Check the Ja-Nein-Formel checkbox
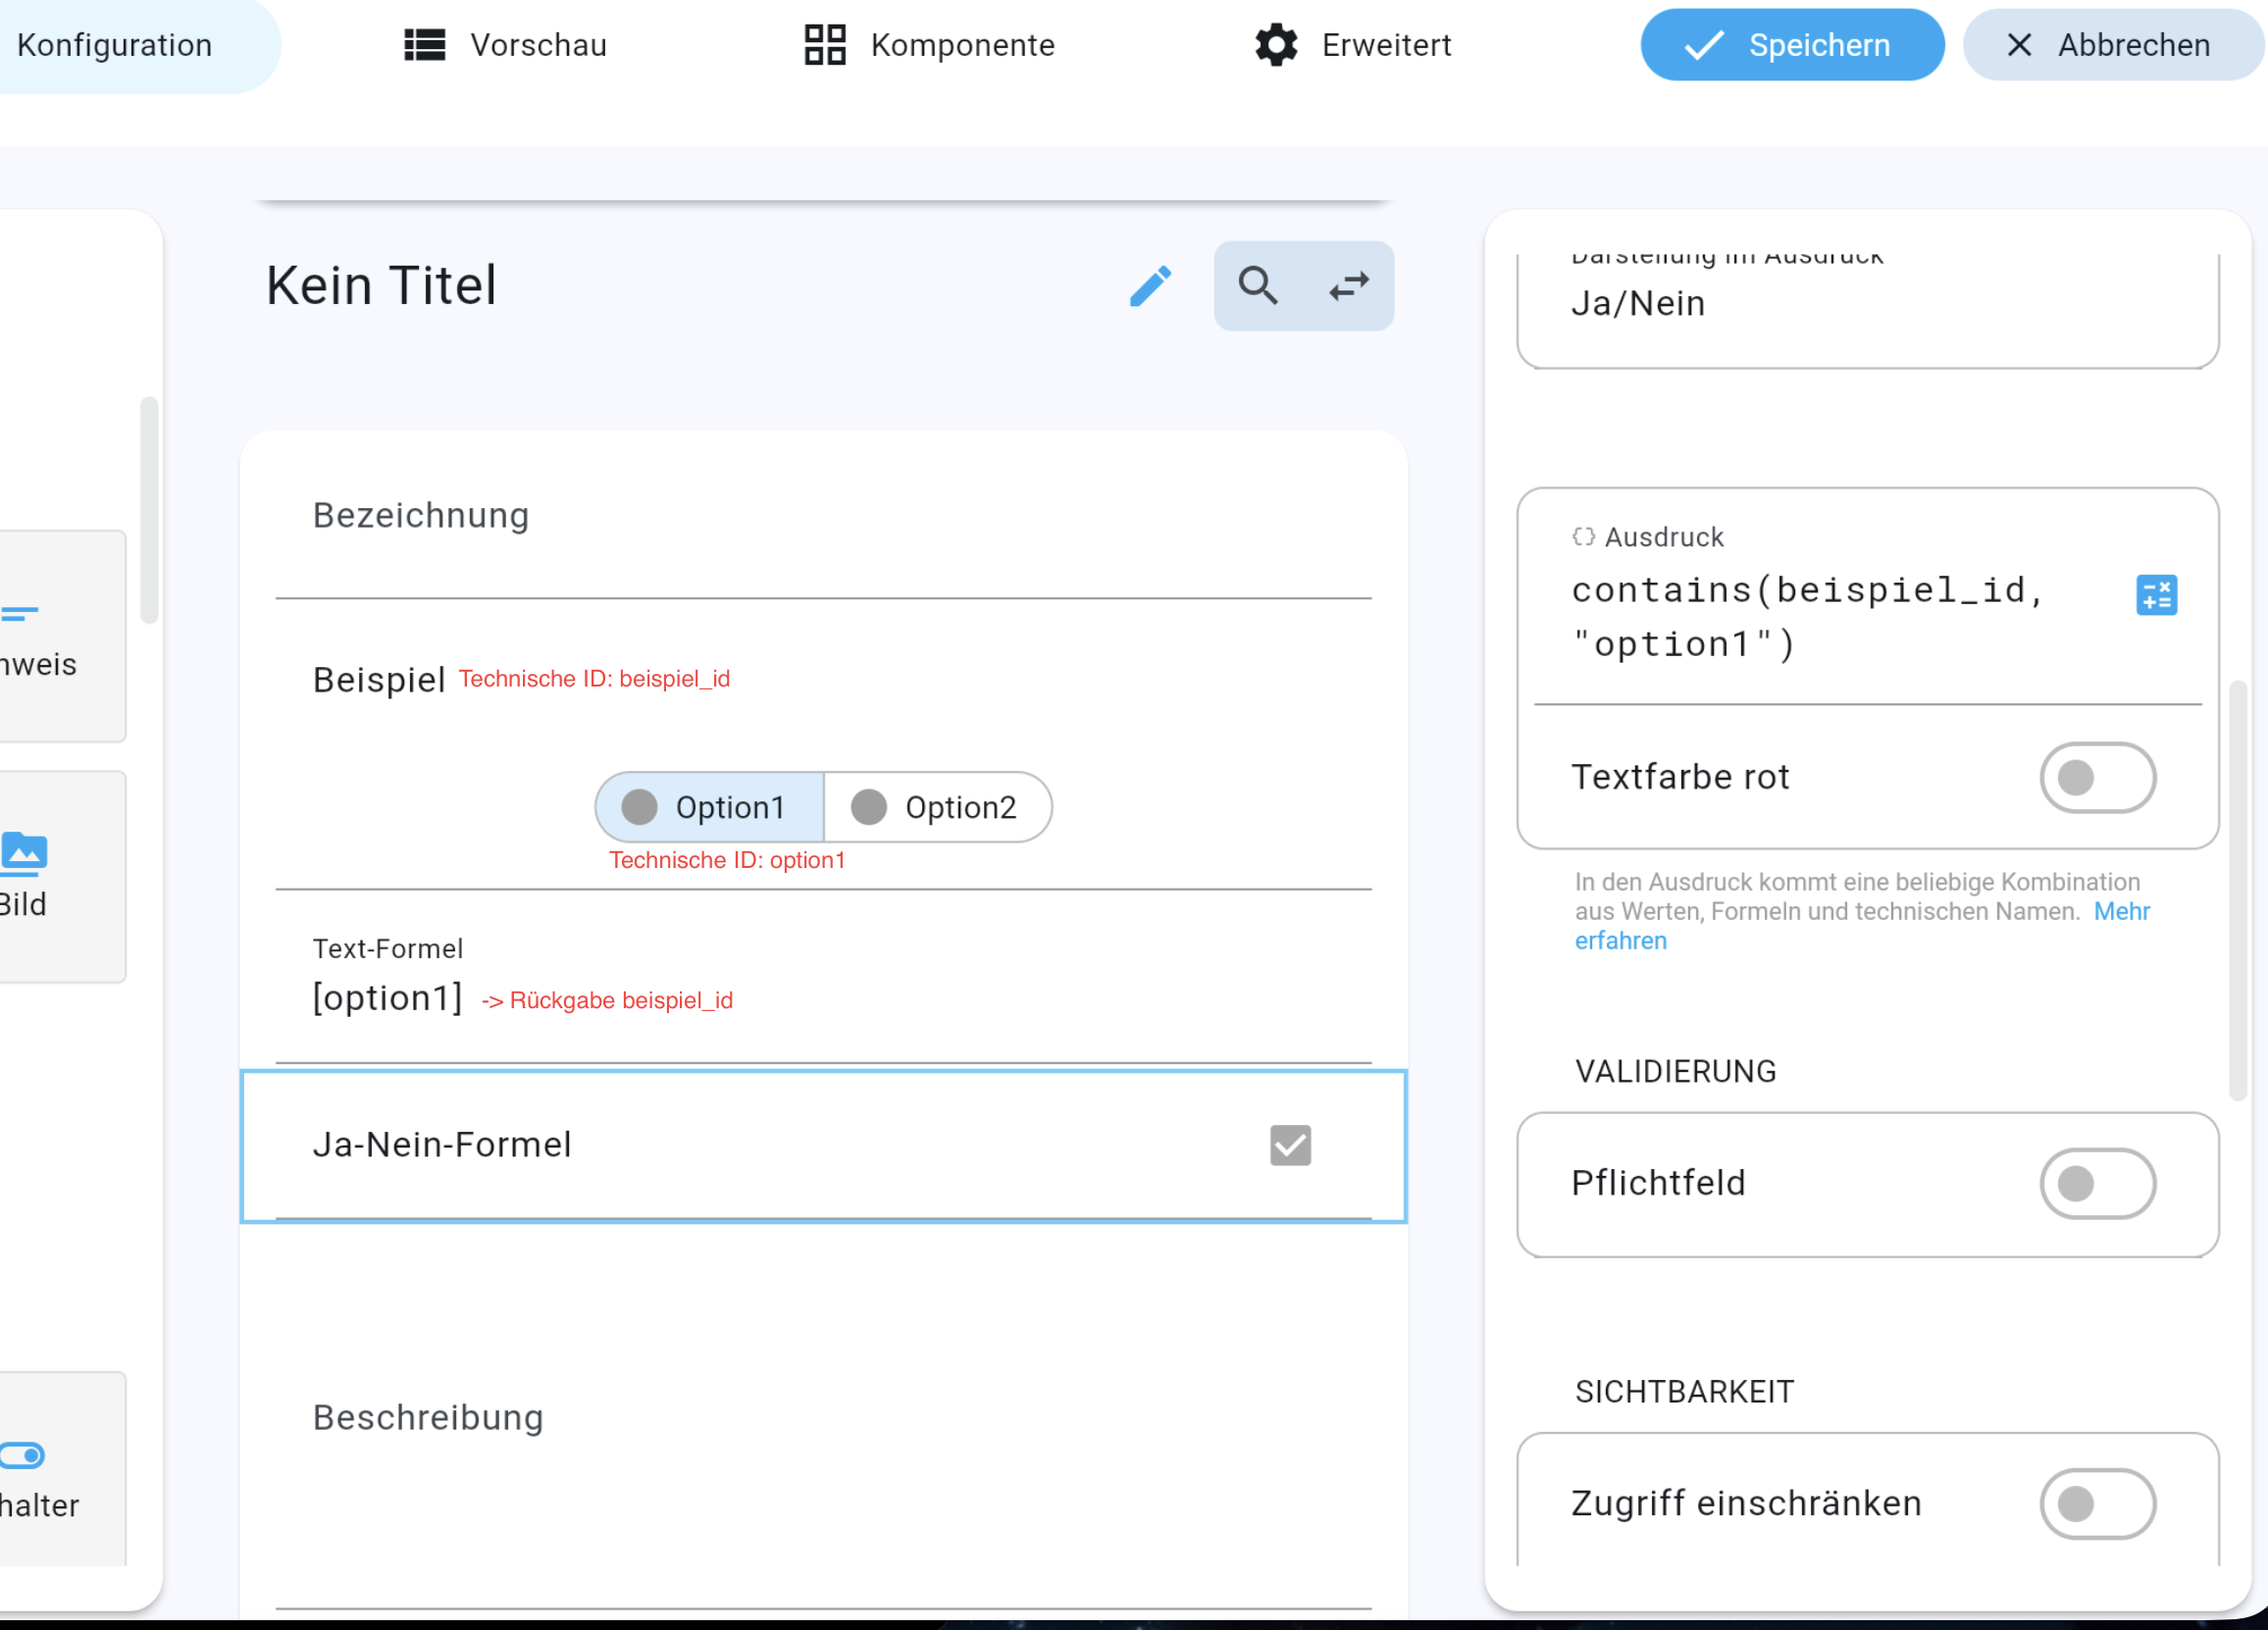 click(1290, 1145)
